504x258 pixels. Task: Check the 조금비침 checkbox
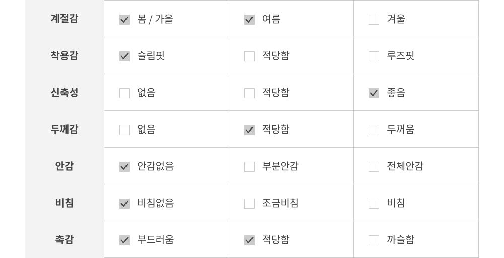pyautogui.click(x=249, y=204)
